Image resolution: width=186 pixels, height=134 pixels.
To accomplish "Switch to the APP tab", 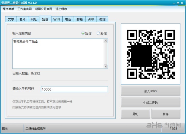I will 91,19.
